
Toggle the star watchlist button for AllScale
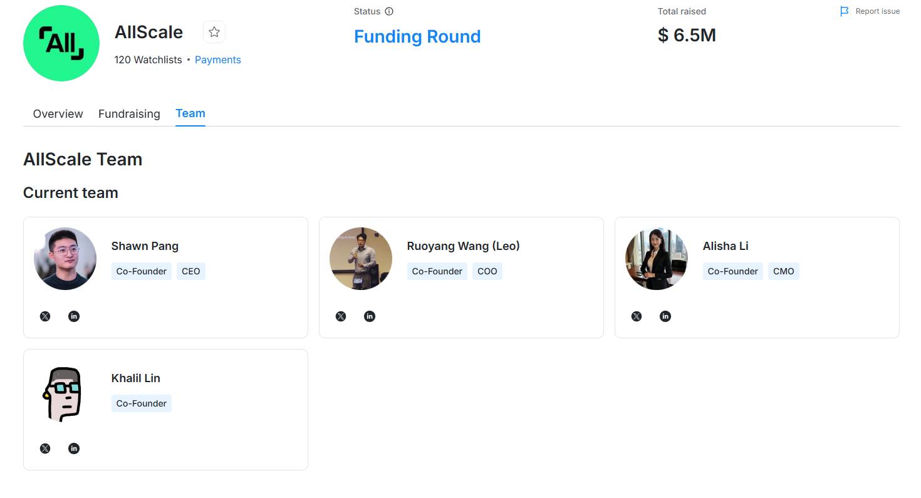click(214, 32)
